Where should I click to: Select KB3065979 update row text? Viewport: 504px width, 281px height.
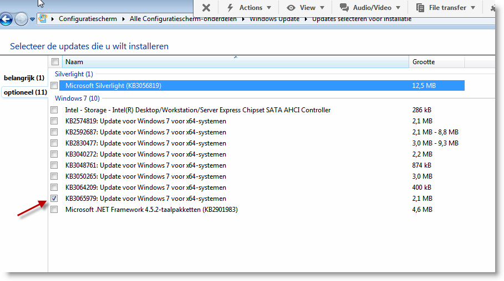[x=146, y=199]
